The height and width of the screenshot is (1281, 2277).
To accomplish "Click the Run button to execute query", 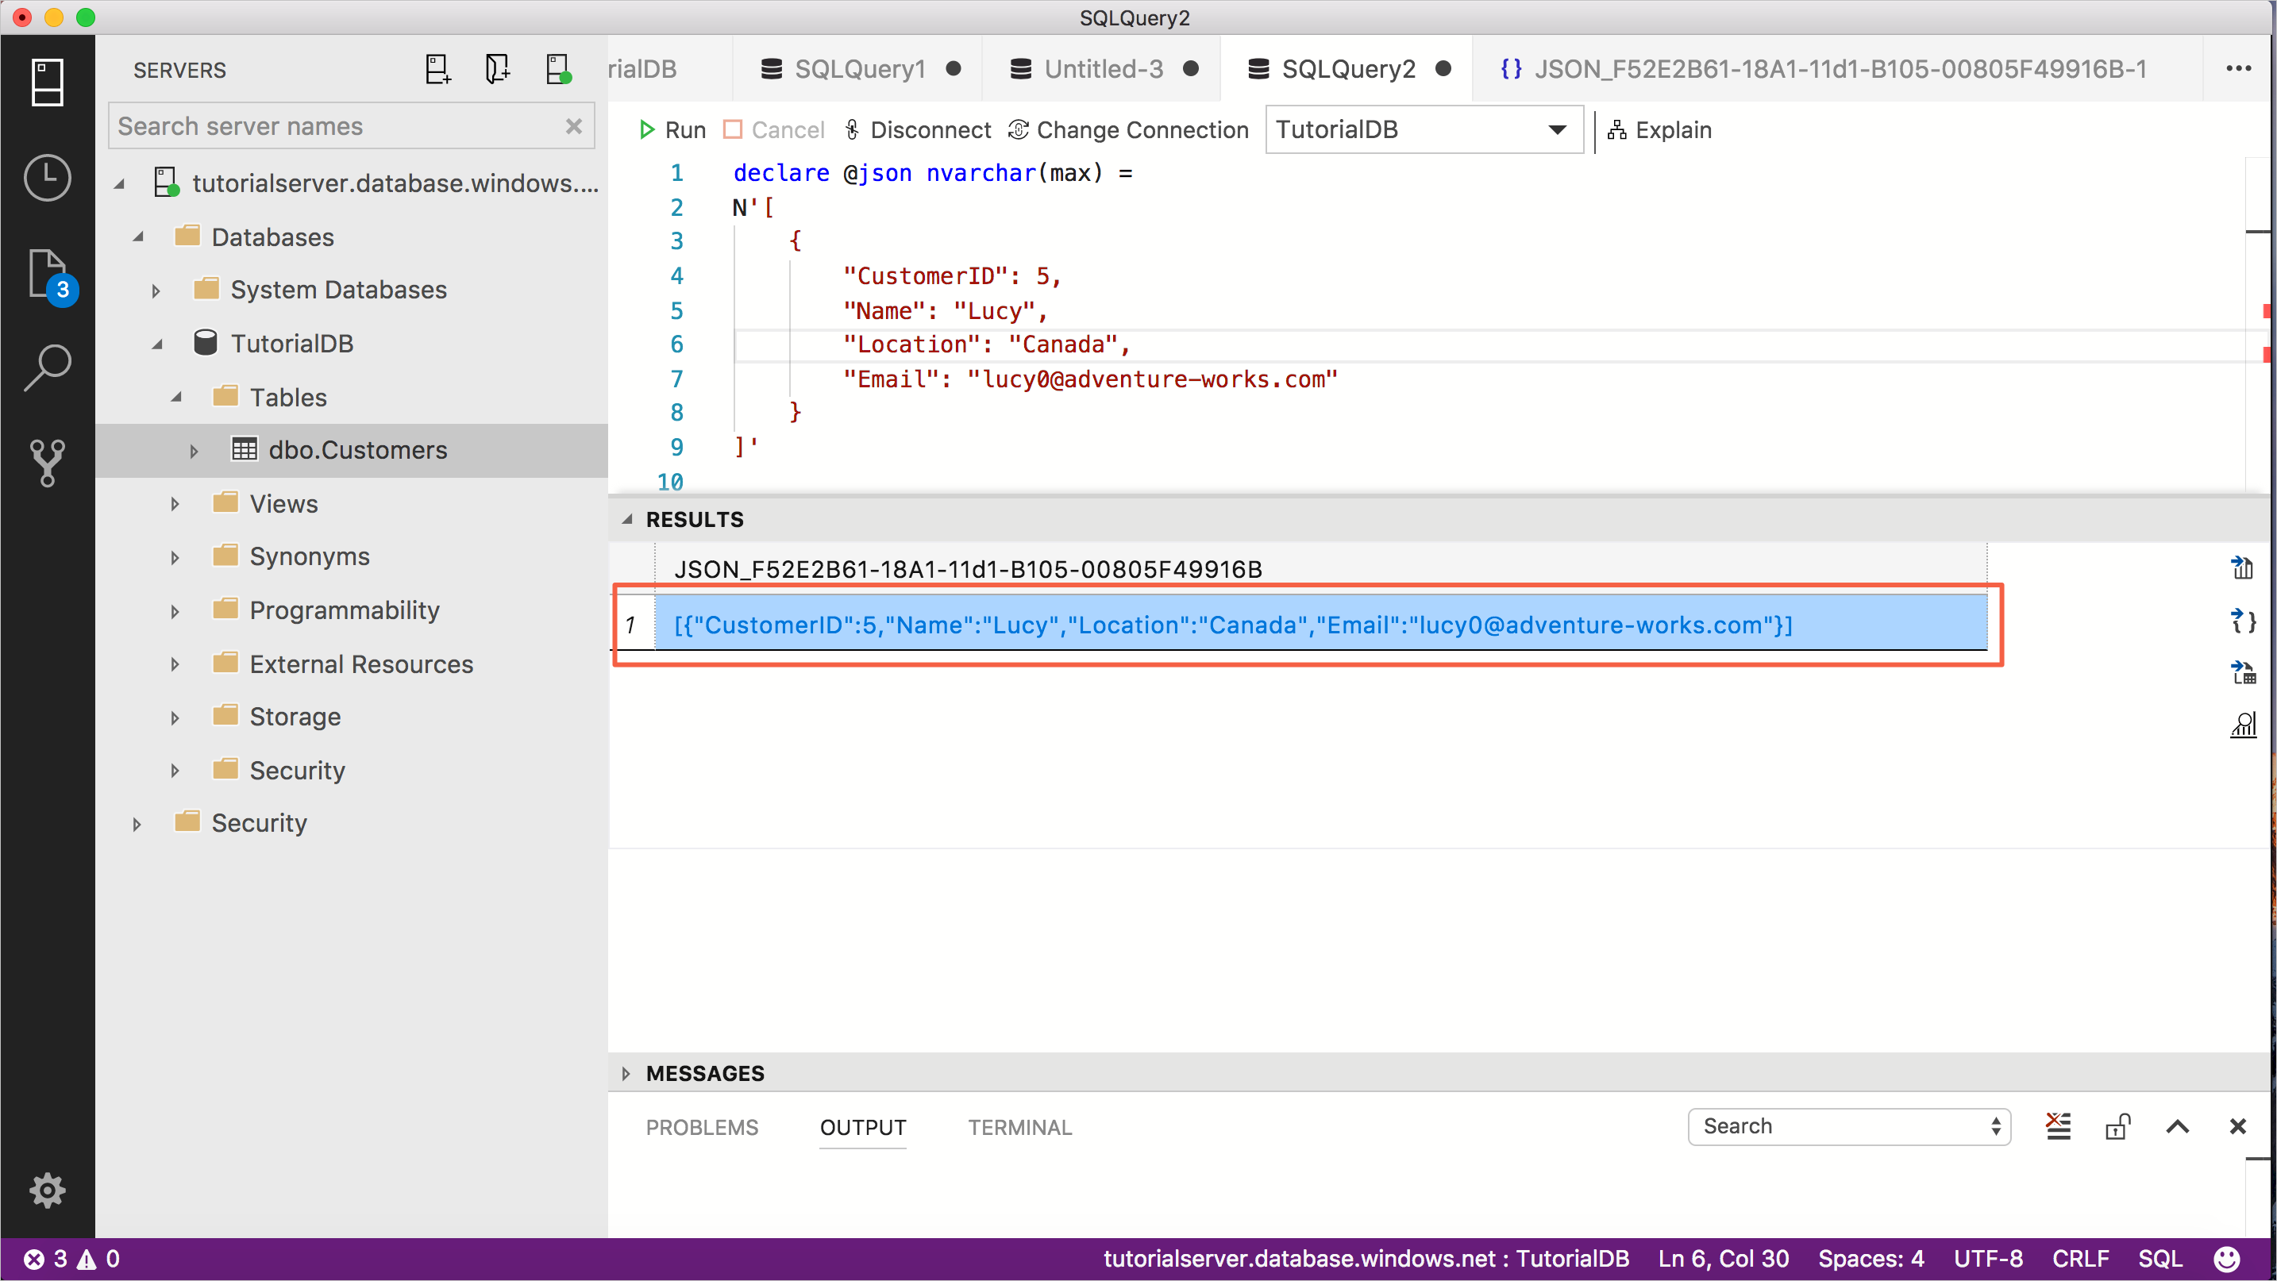I will (x=672, y=130).
